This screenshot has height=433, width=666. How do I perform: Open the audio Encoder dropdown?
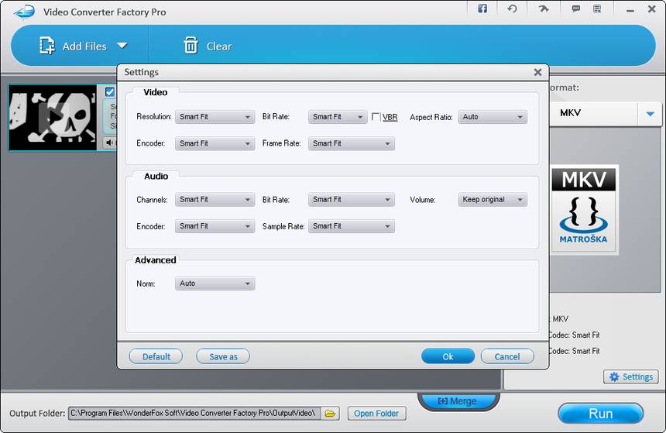pos(215,226)
